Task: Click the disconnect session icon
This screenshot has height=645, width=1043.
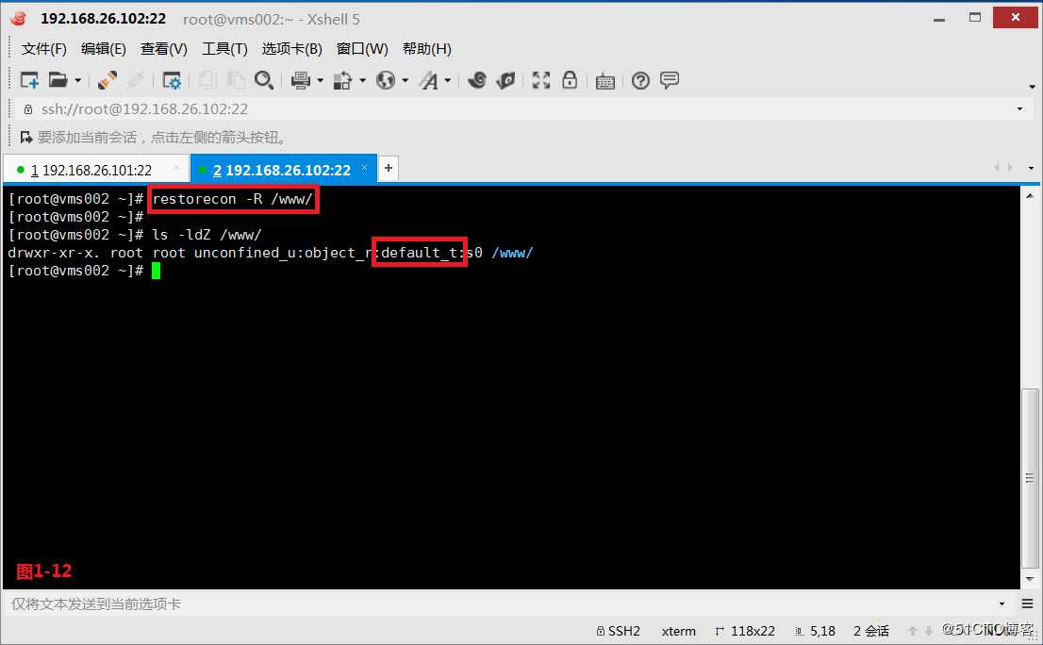Action: (x=108, y=80)
